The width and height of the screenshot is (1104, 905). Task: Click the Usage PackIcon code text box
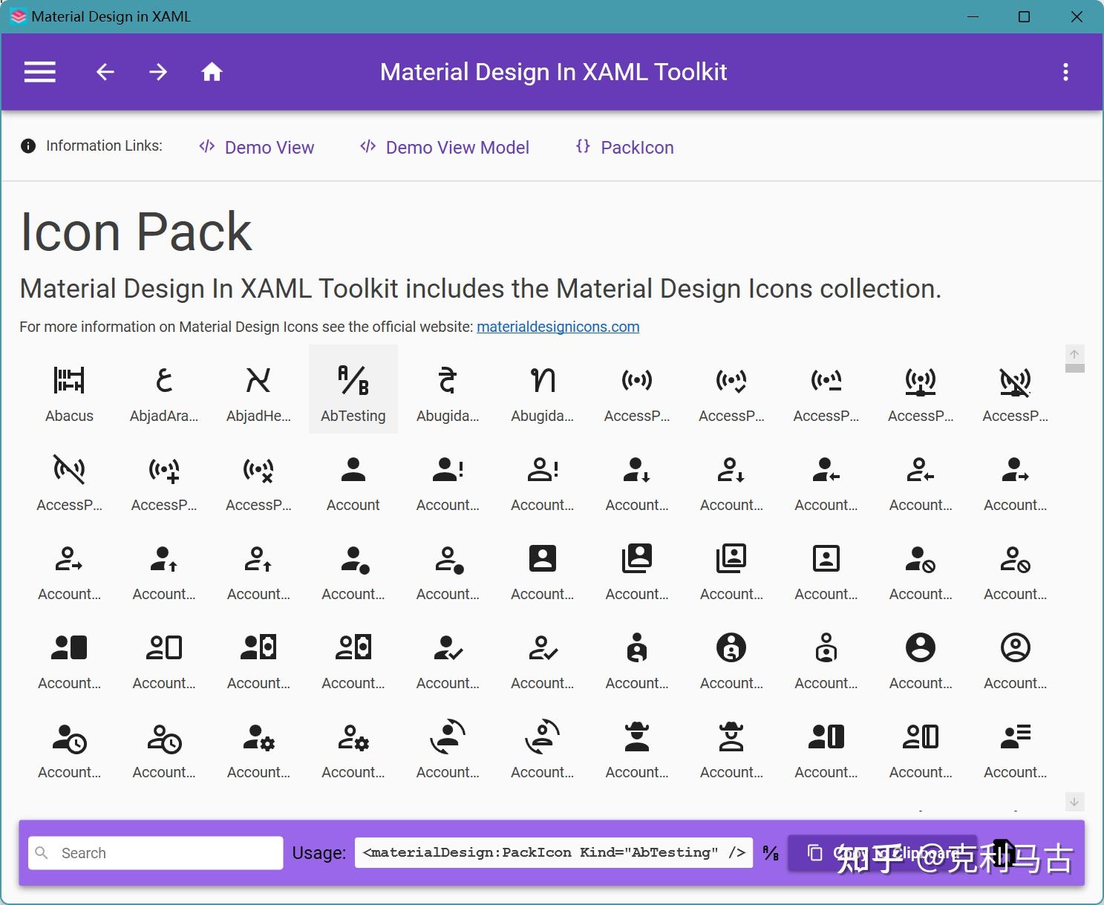point(554,852)
